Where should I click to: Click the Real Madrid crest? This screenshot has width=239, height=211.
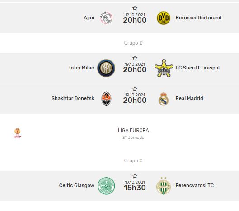point(164,99)
